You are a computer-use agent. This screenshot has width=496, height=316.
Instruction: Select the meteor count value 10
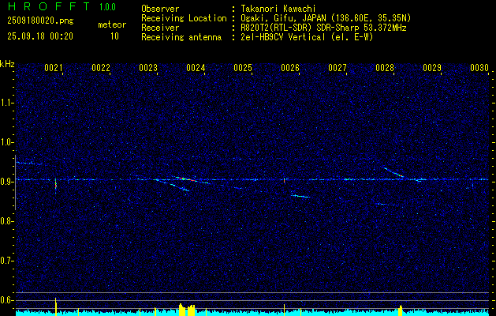click(x=114, y=36)
